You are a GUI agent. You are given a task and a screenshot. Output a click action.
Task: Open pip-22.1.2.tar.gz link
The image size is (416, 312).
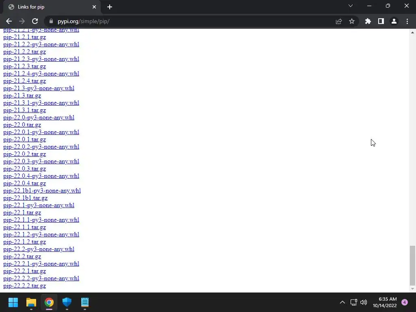click(x=24, y=242)
